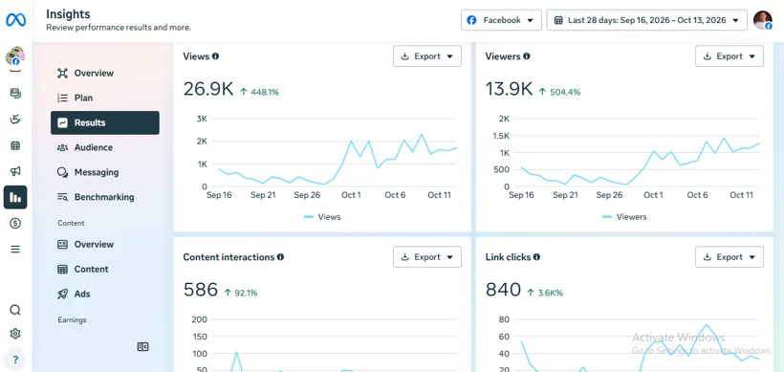Image resolution: width=784 pixels, height=372 pixels.
Task: Open the Export dropdown for Link clicks
Action: pyautogui.click(x=730, y=257)
